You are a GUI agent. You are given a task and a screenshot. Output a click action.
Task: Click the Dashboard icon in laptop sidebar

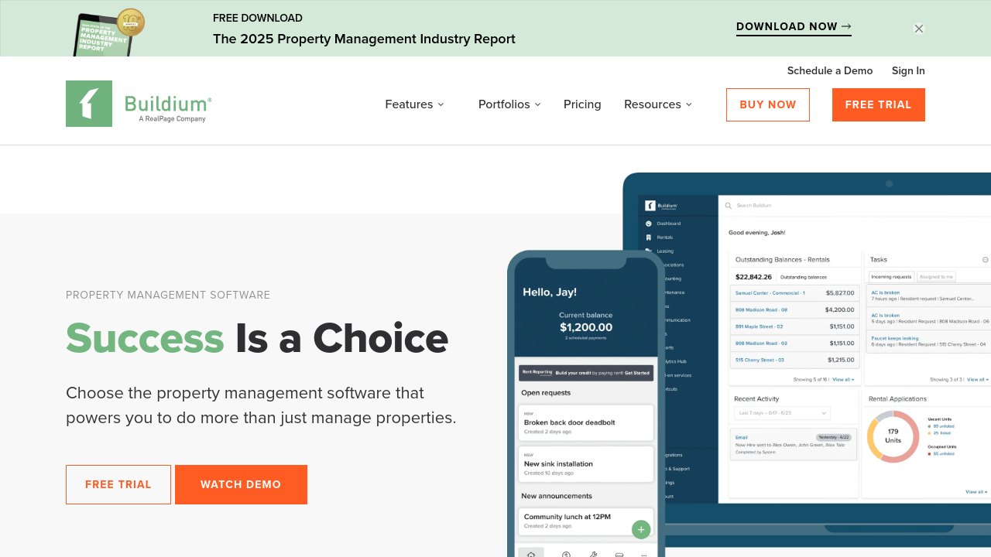649,224
